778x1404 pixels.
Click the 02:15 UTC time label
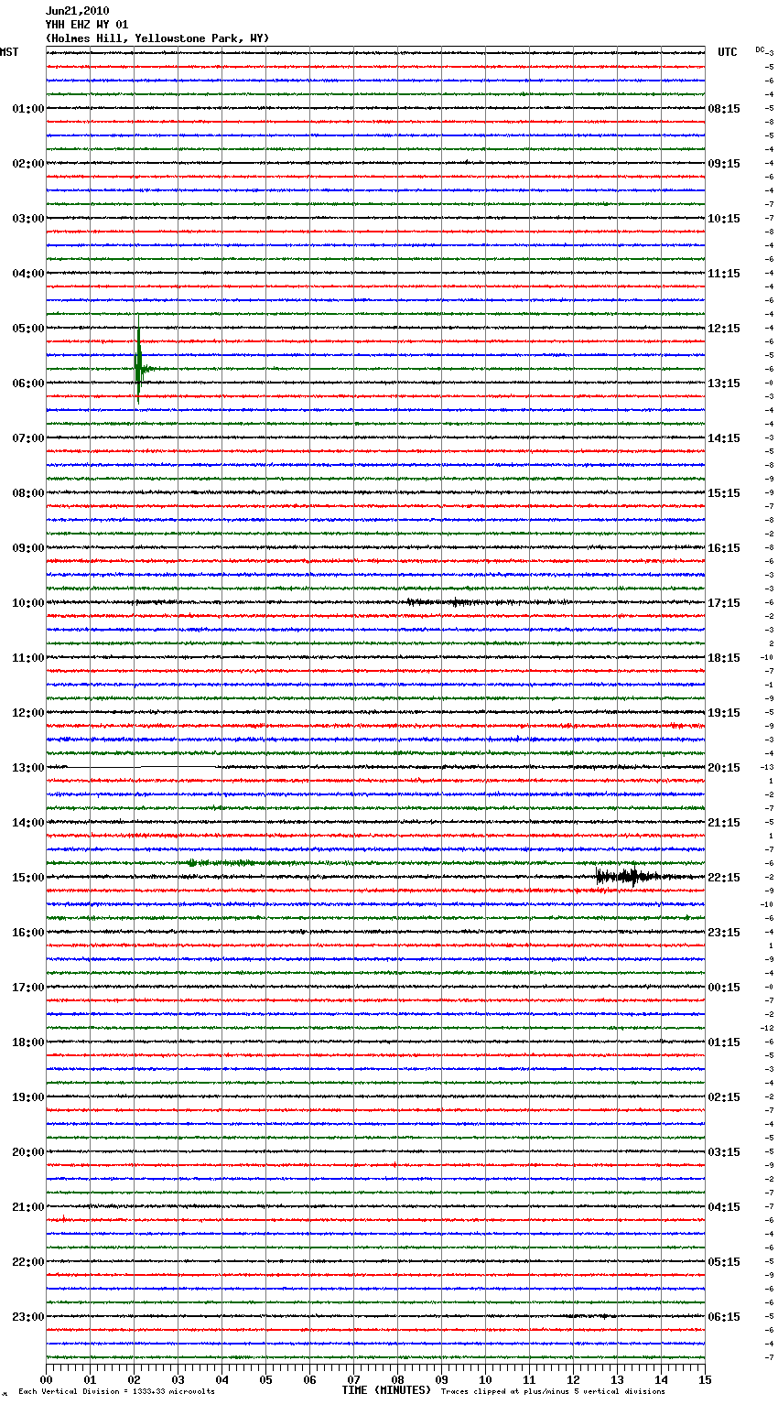(x=724, y=1097)
